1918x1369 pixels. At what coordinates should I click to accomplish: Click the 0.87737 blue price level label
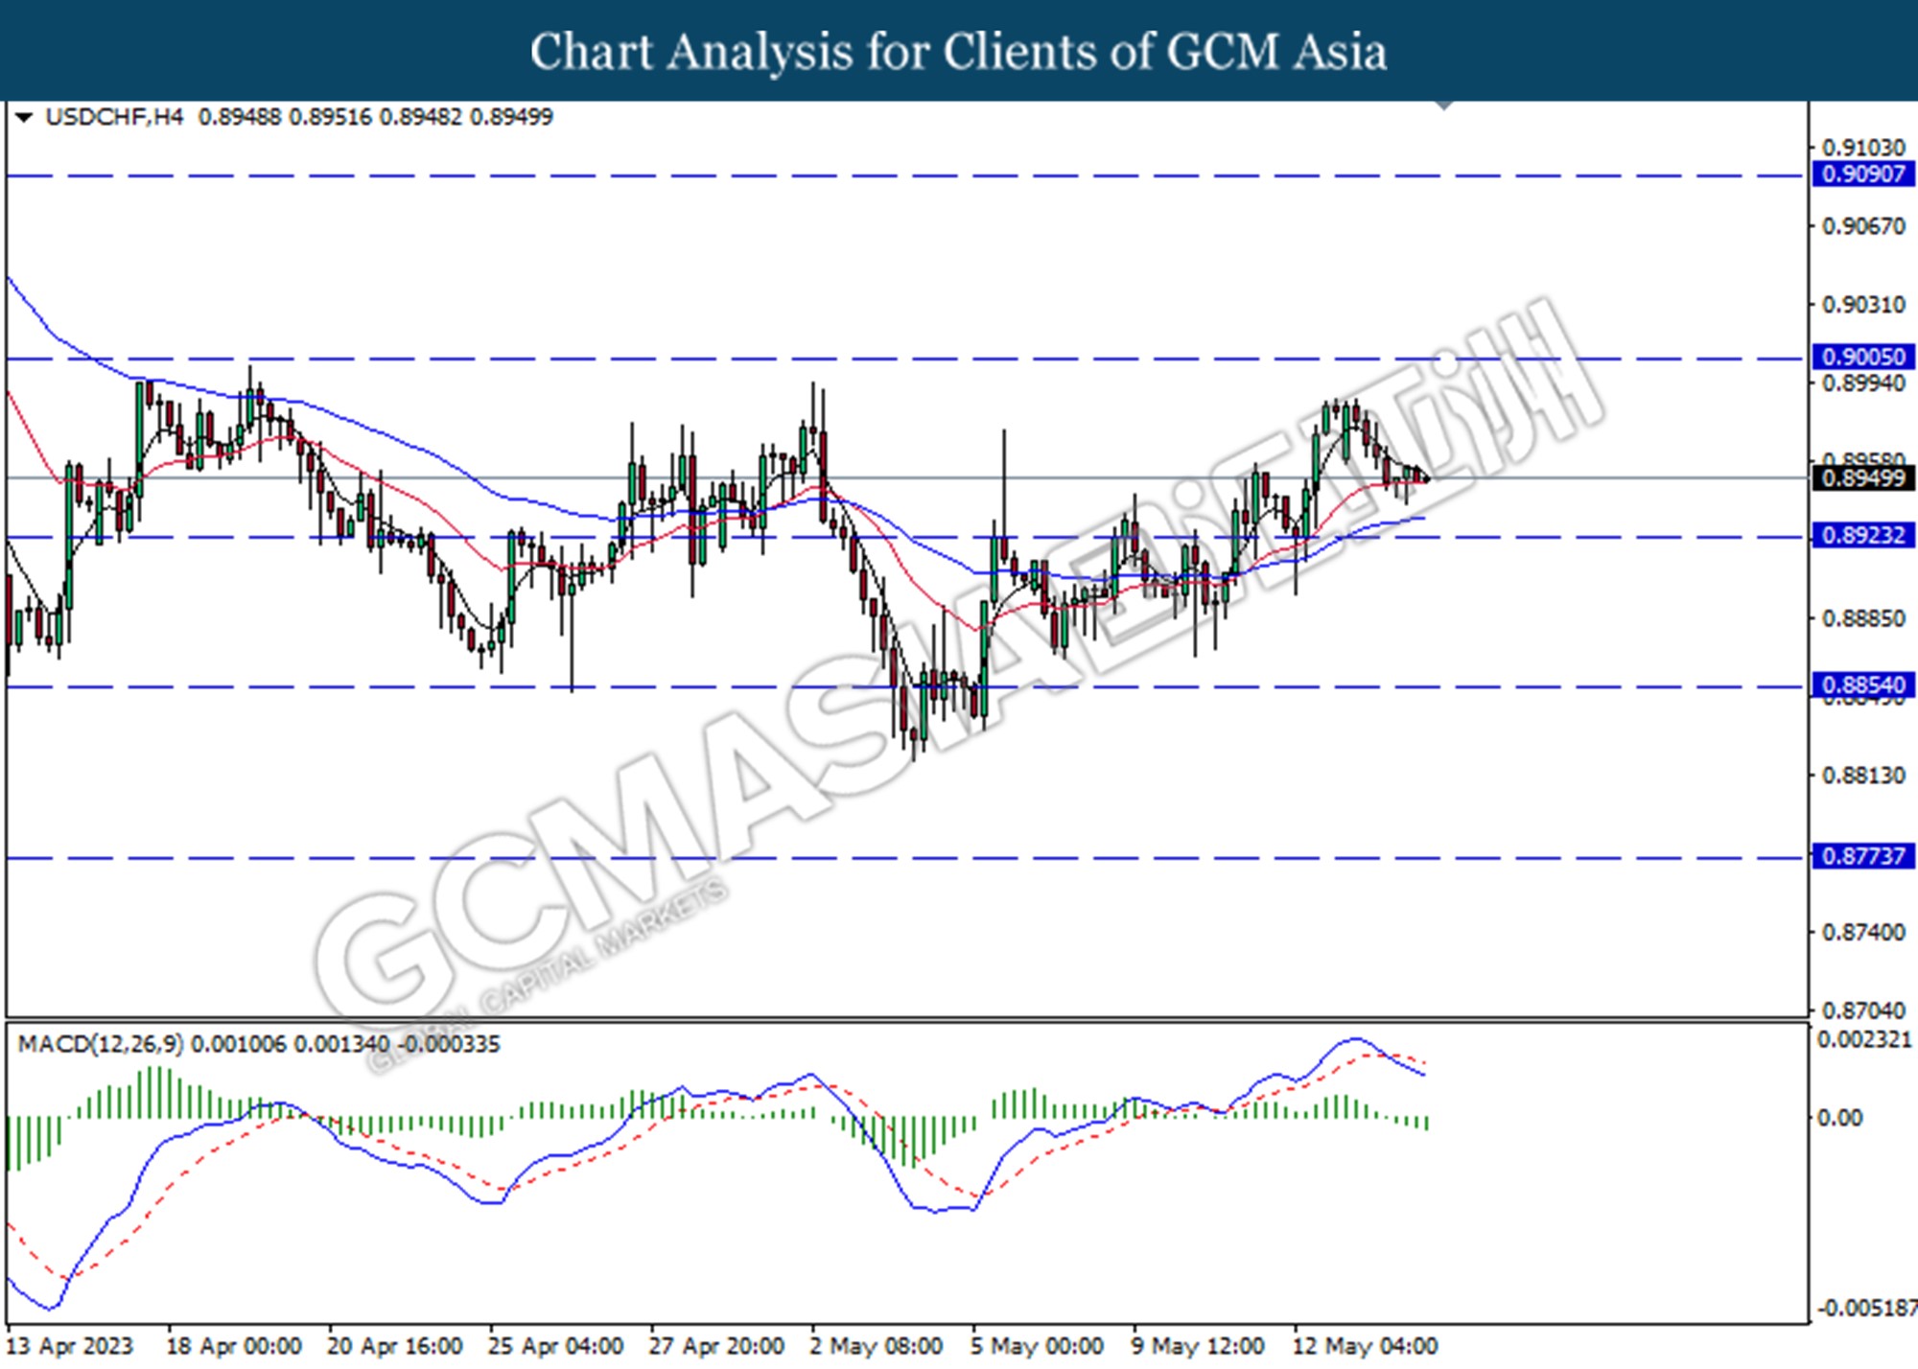1863,855
